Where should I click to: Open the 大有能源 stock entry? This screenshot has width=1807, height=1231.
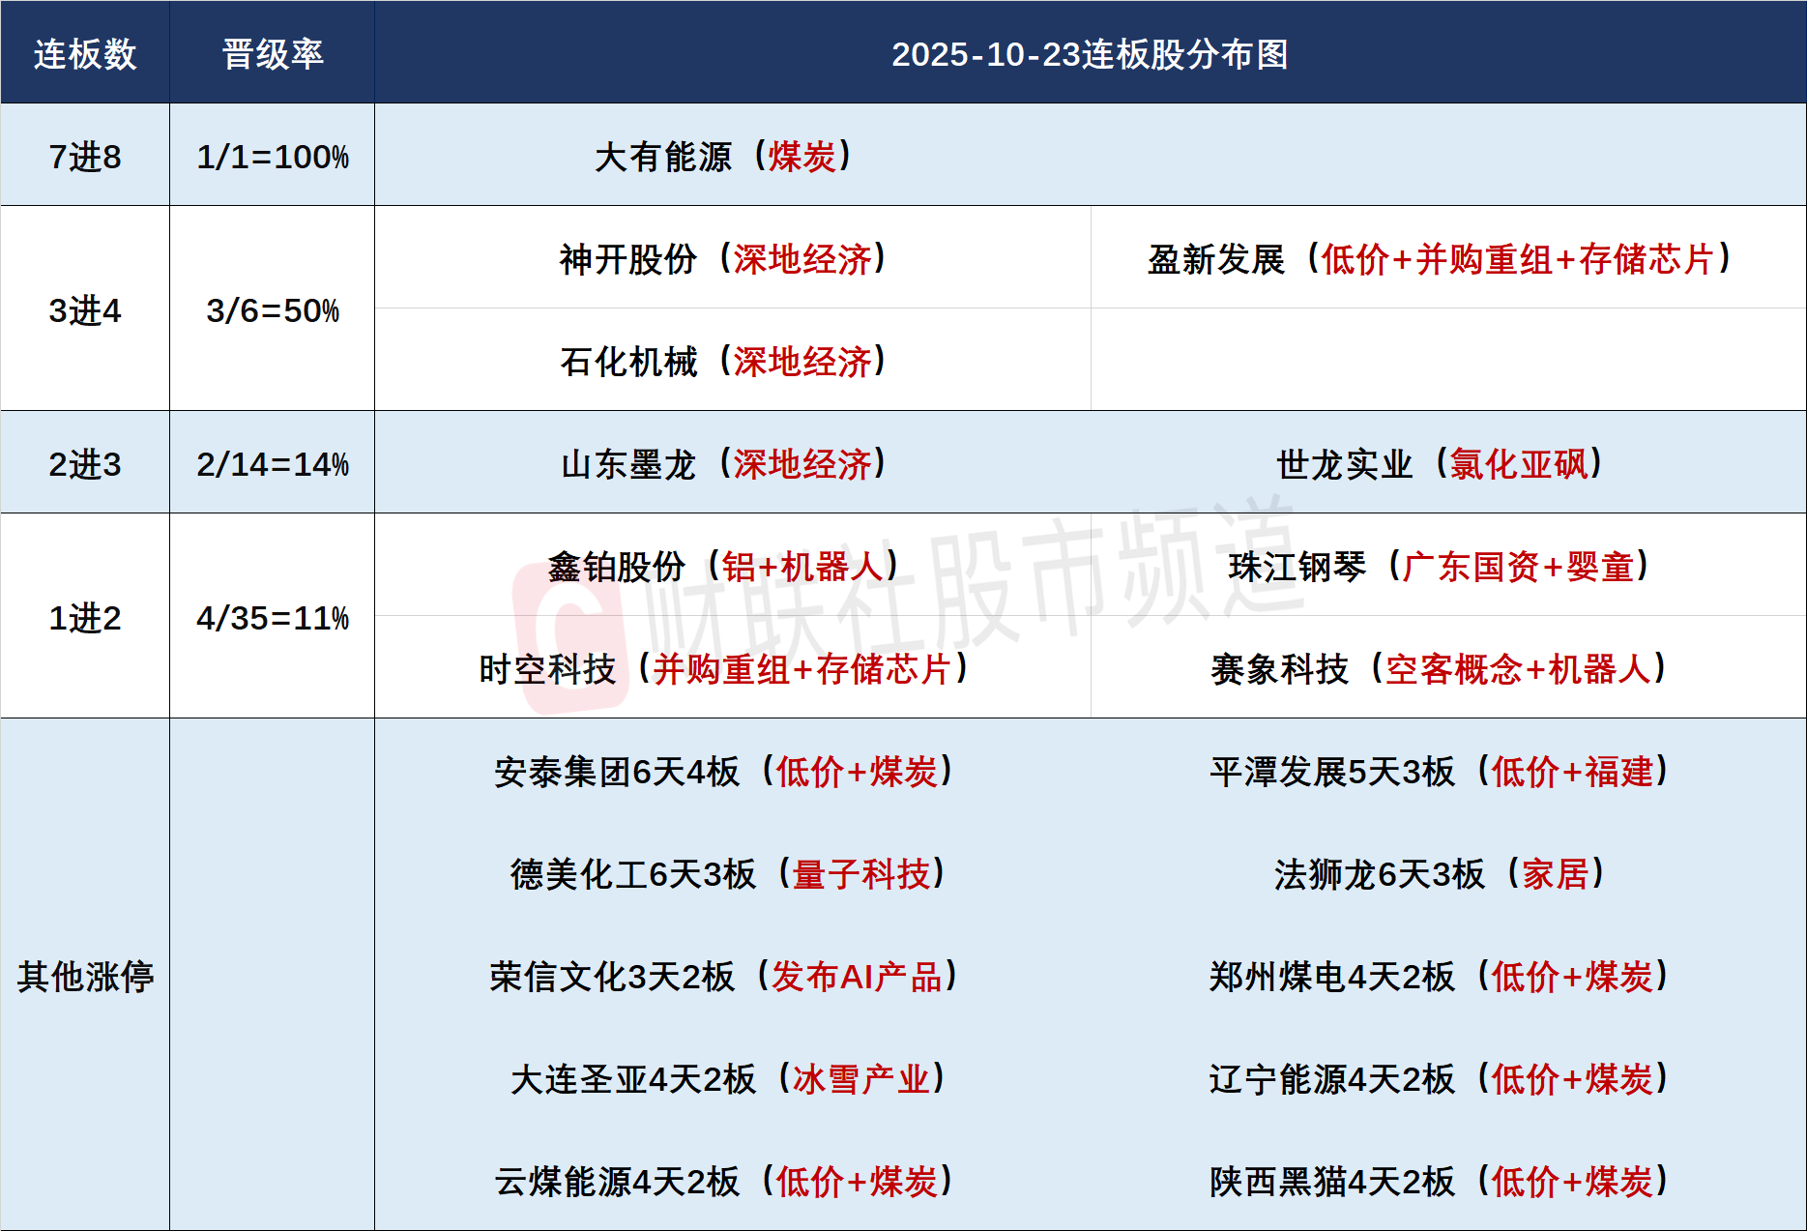tap(723, 157)
